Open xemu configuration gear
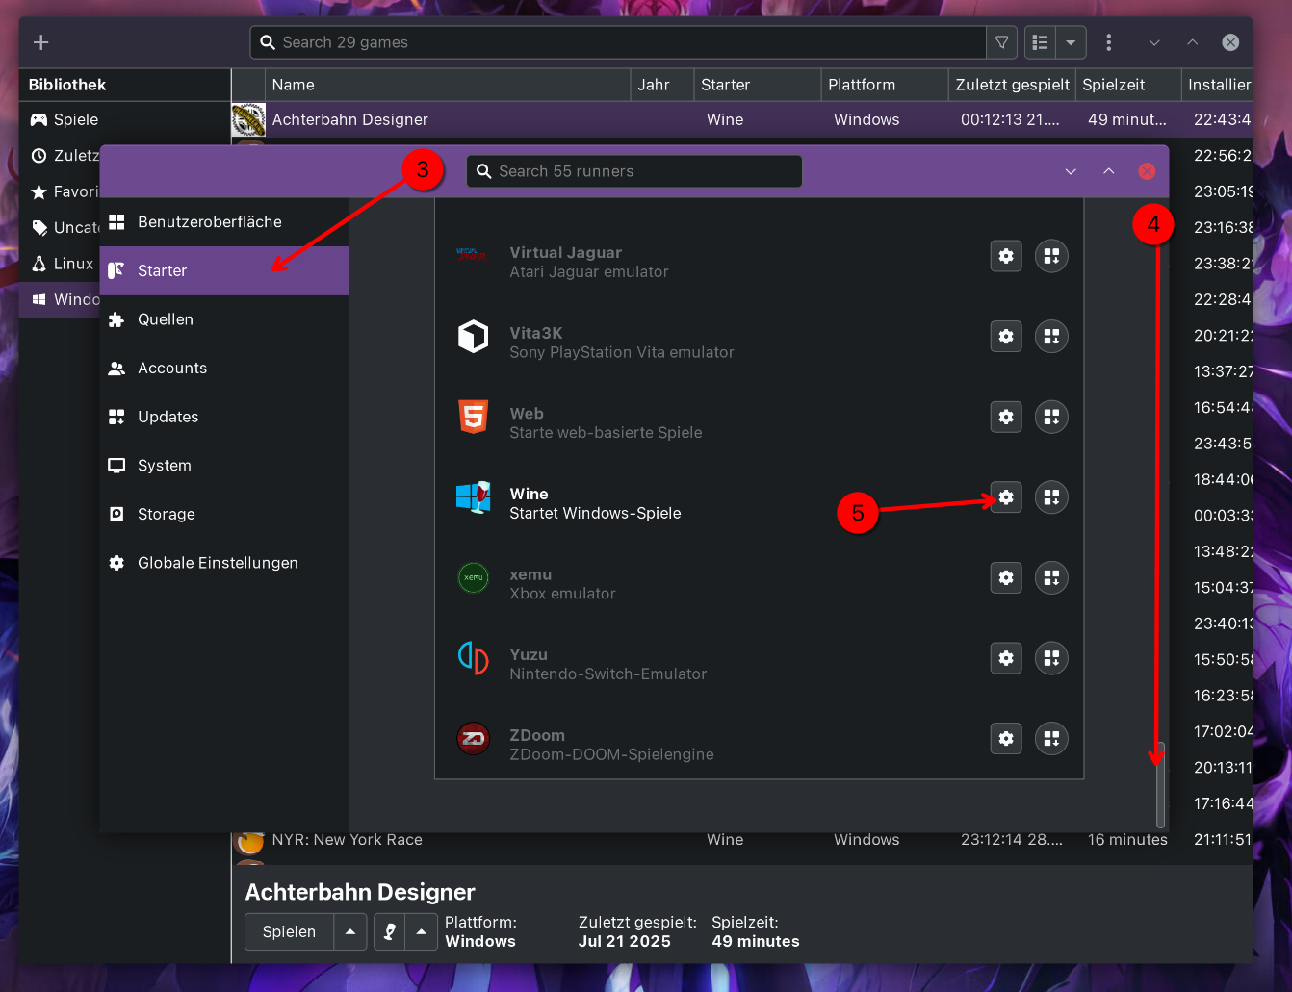Viewport: 1292px width, 992px height. pos(1006,577)
